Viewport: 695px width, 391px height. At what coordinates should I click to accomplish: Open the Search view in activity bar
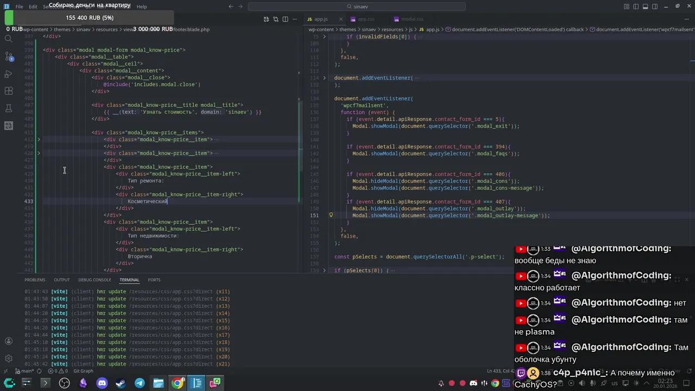click(x=8, y=39)
